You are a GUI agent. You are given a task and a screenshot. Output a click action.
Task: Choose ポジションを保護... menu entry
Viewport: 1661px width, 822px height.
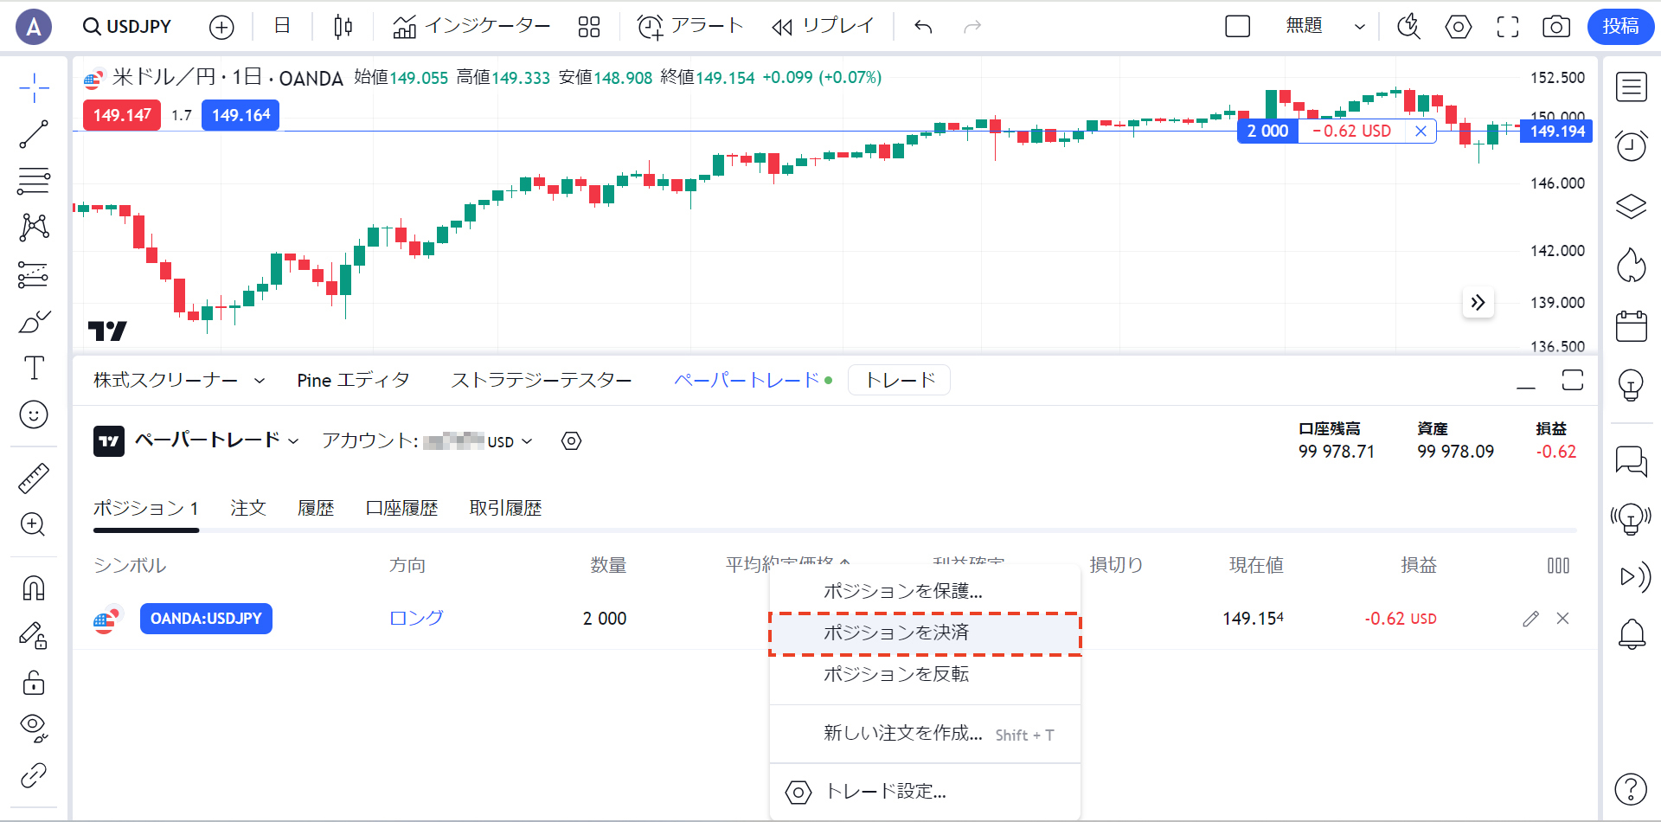pyautogui.click(x=925, y=591)
